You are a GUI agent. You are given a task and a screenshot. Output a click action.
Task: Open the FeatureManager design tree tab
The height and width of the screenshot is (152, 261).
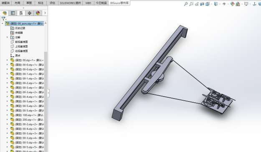click(5, 13)
